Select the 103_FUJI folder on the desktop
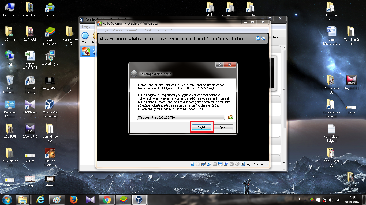This screenshot has height=205, width=366. (x=30, y=34)
